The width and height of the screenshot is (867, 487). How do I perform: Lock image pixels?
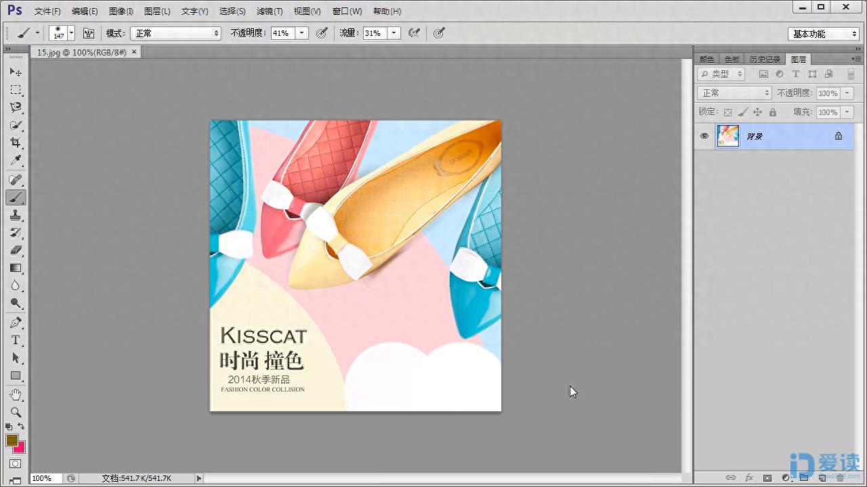(743, 112)
